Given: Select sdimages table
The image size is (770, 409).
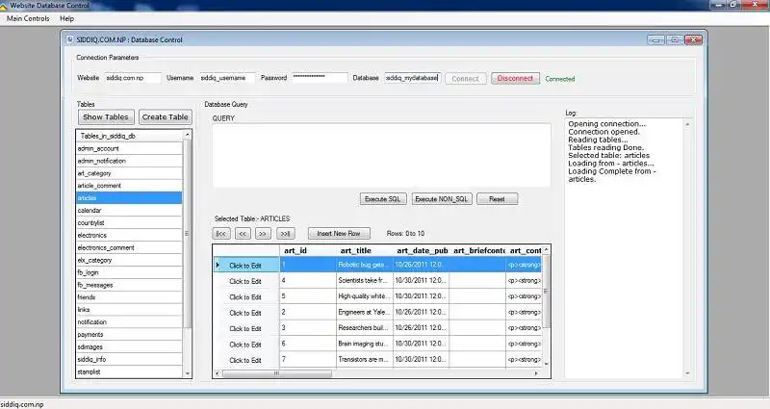Looking at the screenshot, I should pyautogui.click(x=129, y=346).
